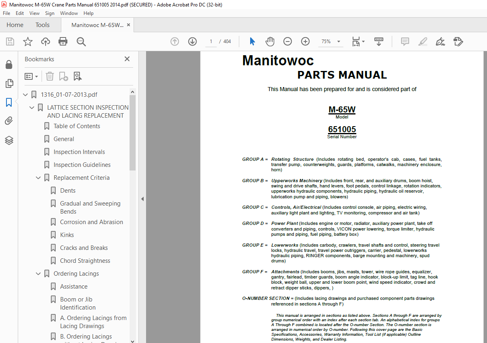Find current bookmark icon
The height and width of the screenshot is (343, 487).
[77, 76]
